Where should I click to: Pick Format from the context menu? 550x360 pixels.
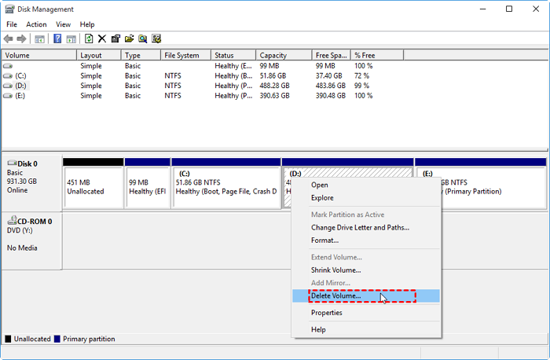(x=324, y=240)
